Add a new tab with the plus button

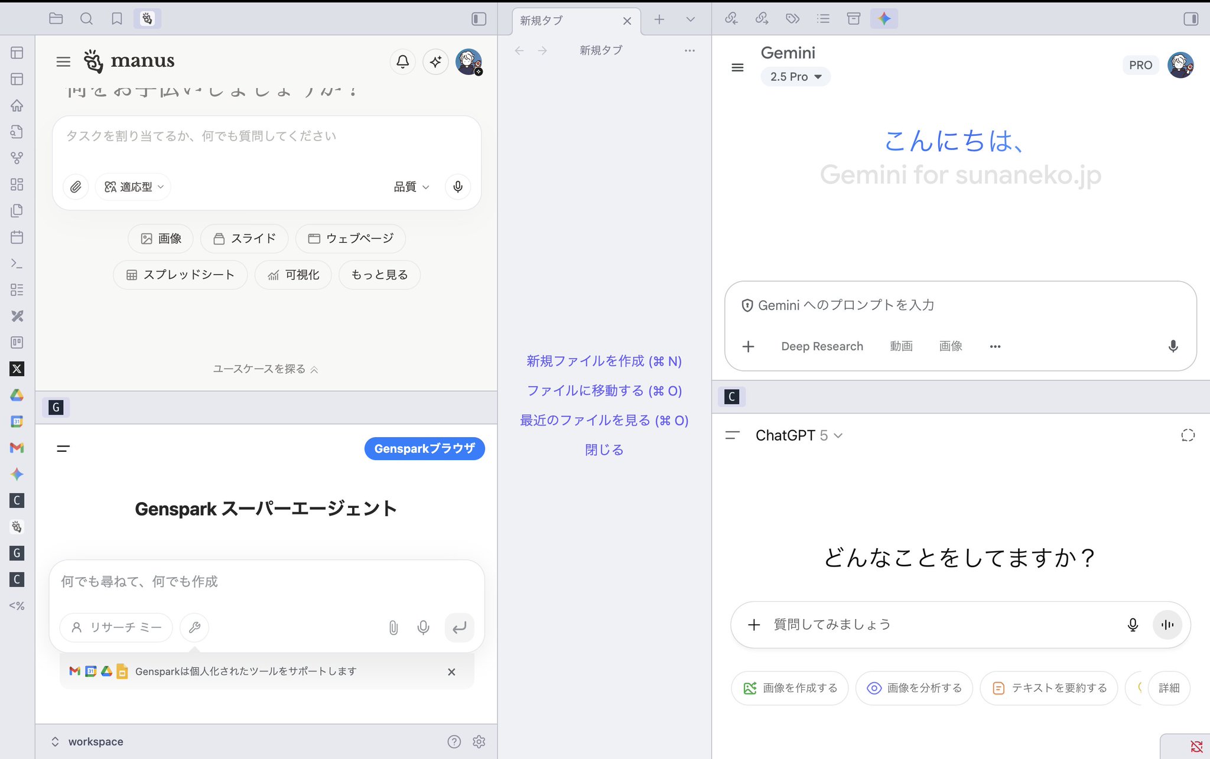659,19
